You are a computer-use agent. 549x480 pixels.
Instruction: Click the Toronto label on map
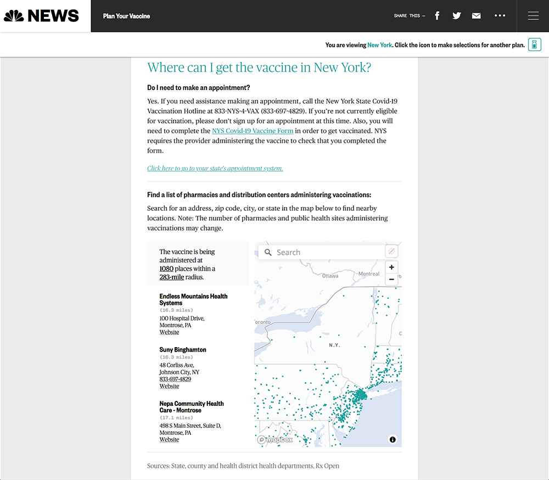click(x=262, y=322)
